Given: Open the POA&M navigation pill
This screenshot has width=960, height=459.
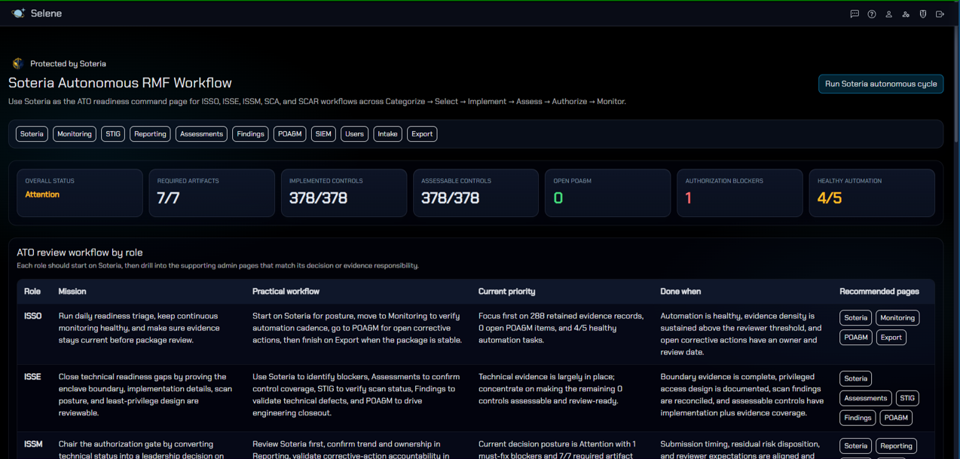Looking at the screenshot, I should coord(289,134).
